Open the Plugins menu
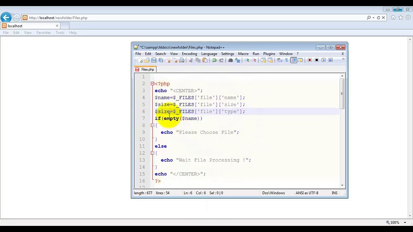Image resolution: width=413 pixels, height=232 pixels. [x=269, y=54]
